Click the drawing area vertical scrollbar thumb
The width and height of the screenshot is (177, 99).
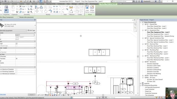point(138,56)
